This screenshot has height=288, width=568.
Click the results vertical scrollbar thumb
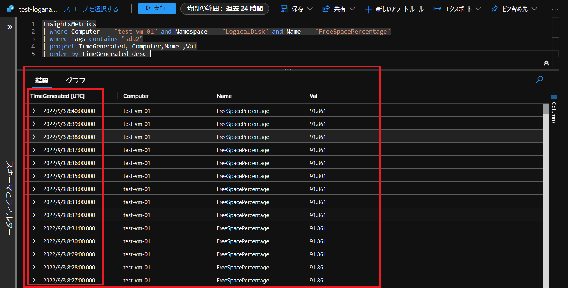(546, 108)
